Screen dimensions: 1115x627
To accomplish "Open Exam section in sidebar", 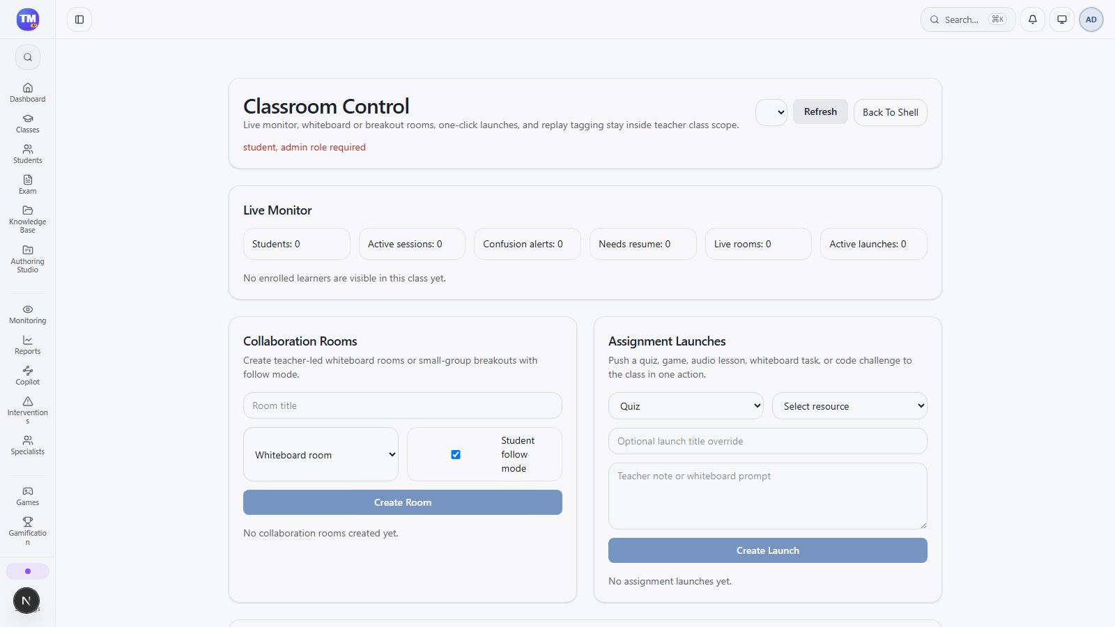I will (x=28, y=184).
